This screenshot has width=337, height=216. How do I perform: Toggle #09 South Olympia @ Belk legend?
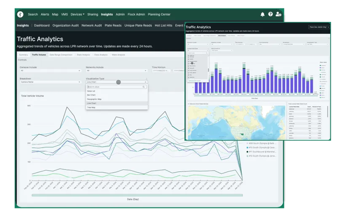261,143
